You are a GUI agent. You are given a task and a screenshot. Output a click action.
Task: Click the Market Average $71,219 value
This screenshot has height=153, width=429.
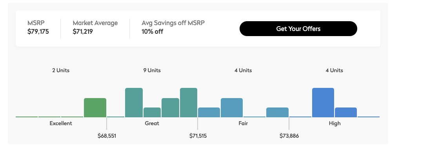pyautogui.click(x=83, y=32)
